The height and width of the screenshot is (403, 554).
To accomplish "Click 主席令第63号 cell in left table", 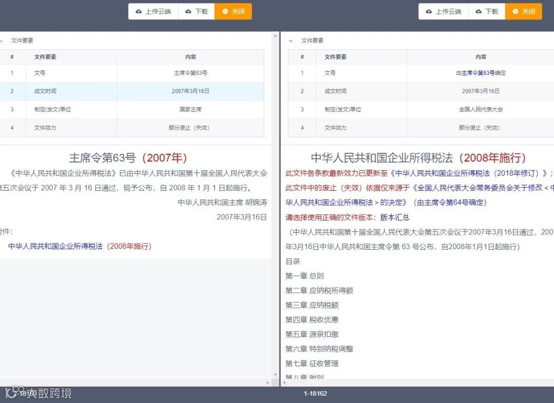I will click(x=190, y=73).
